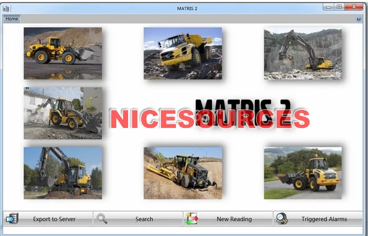Click the MATRIS 2 title bar app icon
This screenshot has width=368, height=236.
[6, 9]
